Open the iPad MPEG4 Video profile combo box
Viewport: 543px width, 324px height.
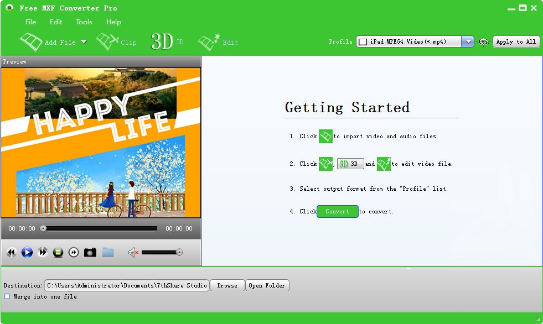412,41
